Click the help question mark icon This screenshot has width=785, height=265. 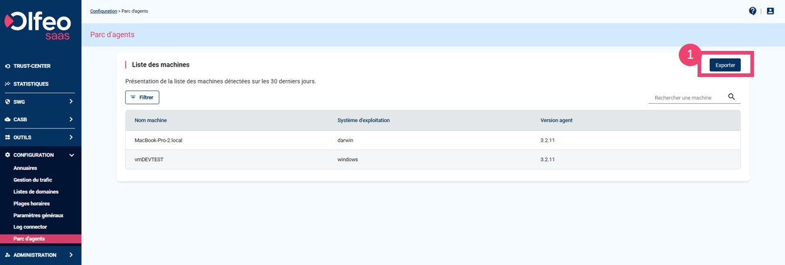[x=753, y=11]
